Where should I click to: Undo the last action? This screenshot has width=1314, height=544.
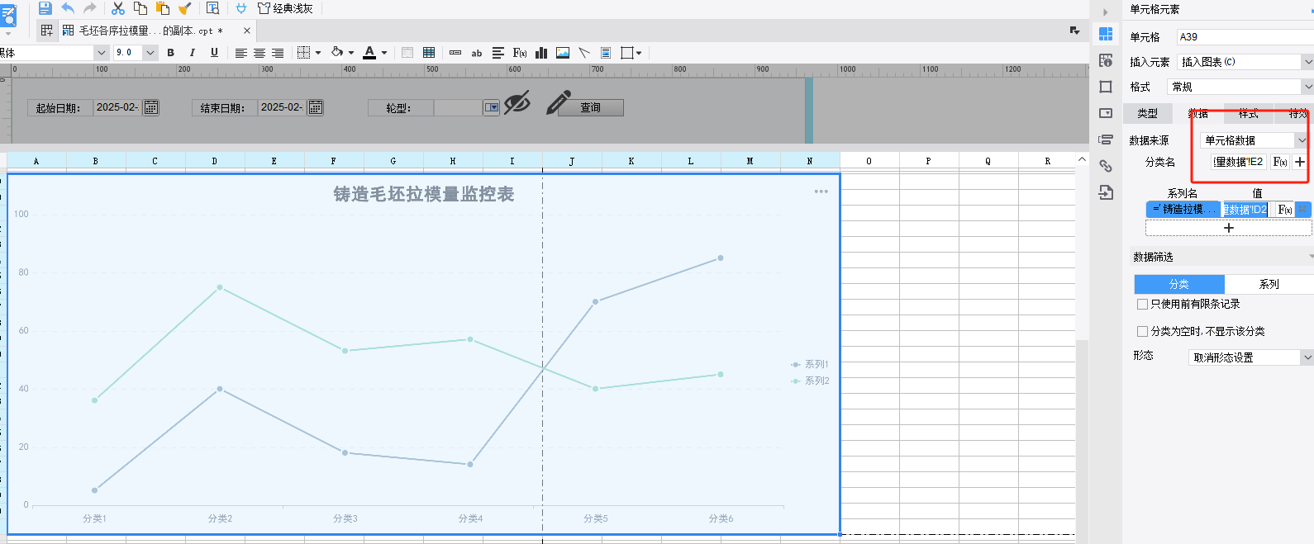[x=68, y=8]
